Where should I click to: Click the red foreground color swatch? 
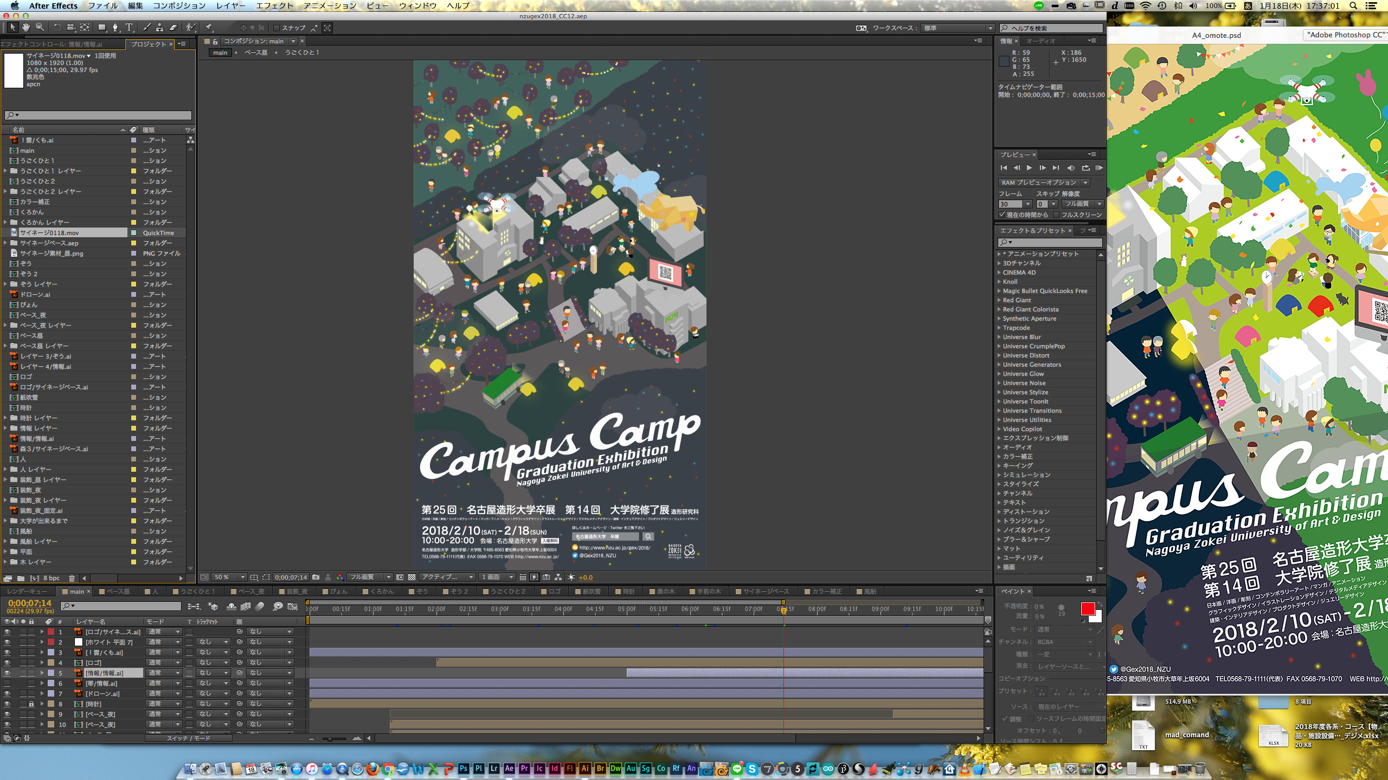[x=1088, y=609]
